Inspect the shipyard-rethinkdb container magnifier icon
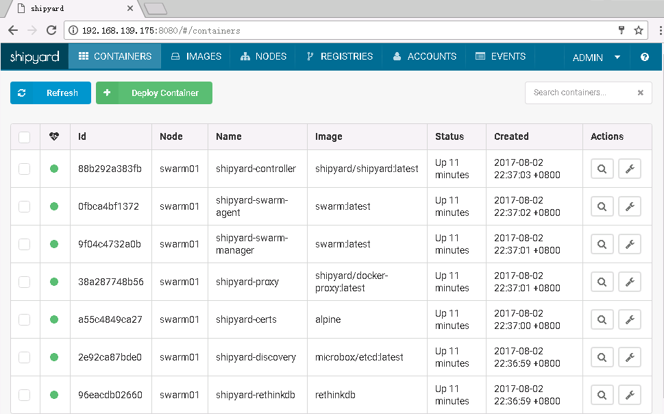 click(x=602, y=395)
